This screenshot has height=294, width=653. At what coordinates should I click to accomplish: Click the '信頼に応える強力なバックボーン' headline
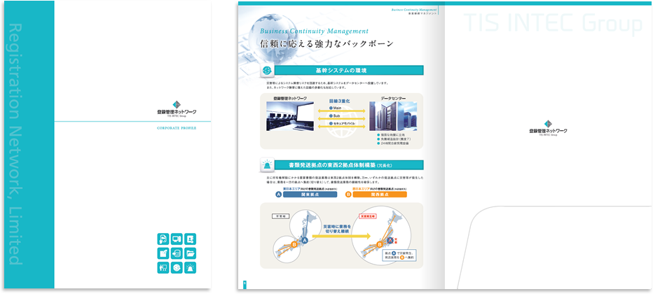(x=327, y=43)
